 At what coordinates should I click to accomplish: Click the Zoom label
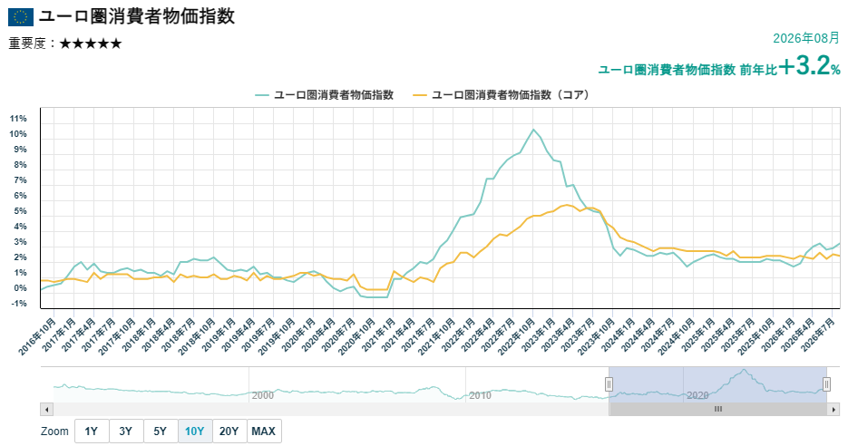click(x=54, y=431)
